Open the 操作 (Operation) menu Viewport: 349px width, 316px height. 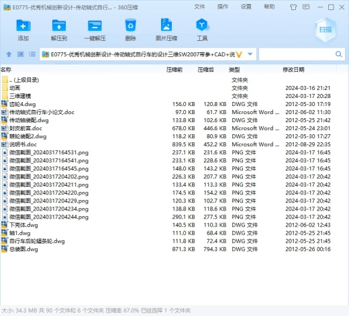click(223, 7)
